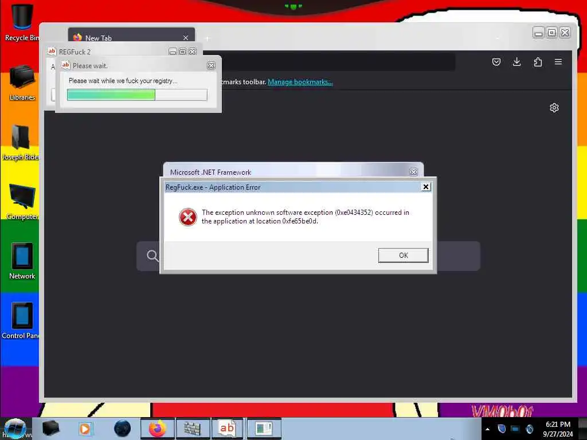The image size is (587, 440).
Task: Click the registry progress bar in Please wait dialog
Action: pyautogui.click(x=137, y=95)
